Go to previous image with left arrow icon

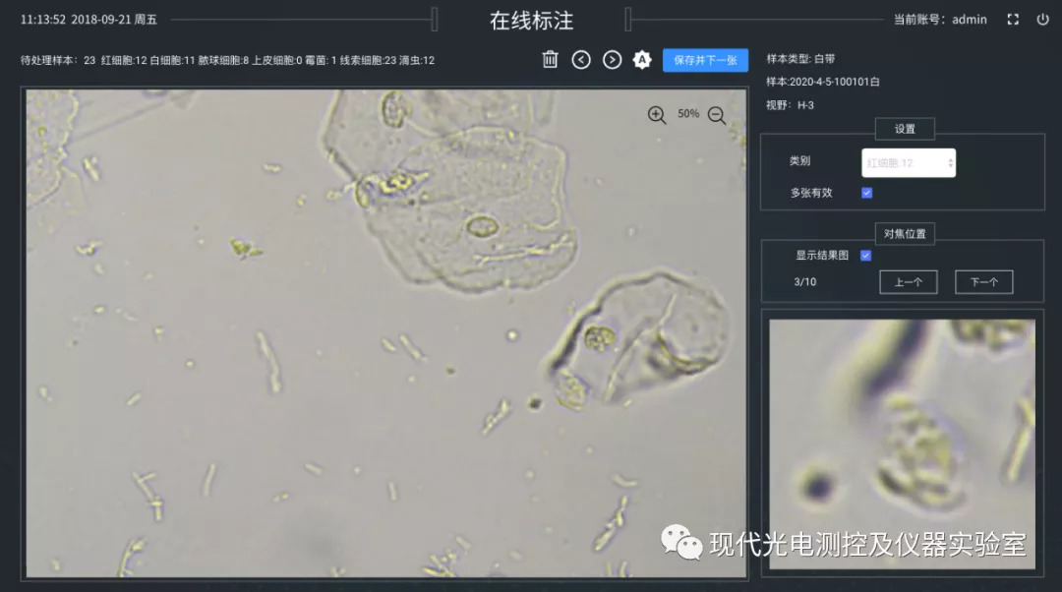click(x=581, y=60)
